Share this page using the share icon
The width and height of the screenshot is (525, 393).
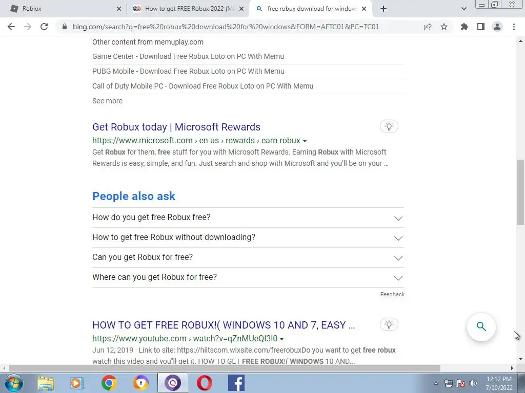click(428, 27)
